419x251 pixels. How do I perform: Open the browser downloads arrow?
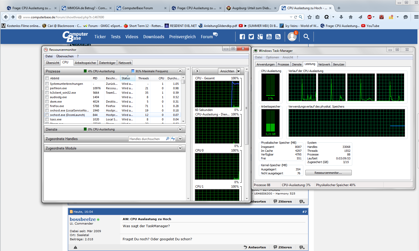(341, 17)
